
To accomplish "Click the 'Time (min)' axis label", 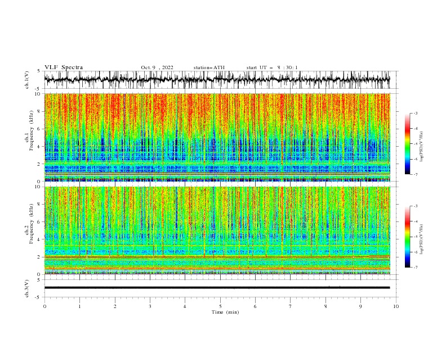I will [225, 312].
